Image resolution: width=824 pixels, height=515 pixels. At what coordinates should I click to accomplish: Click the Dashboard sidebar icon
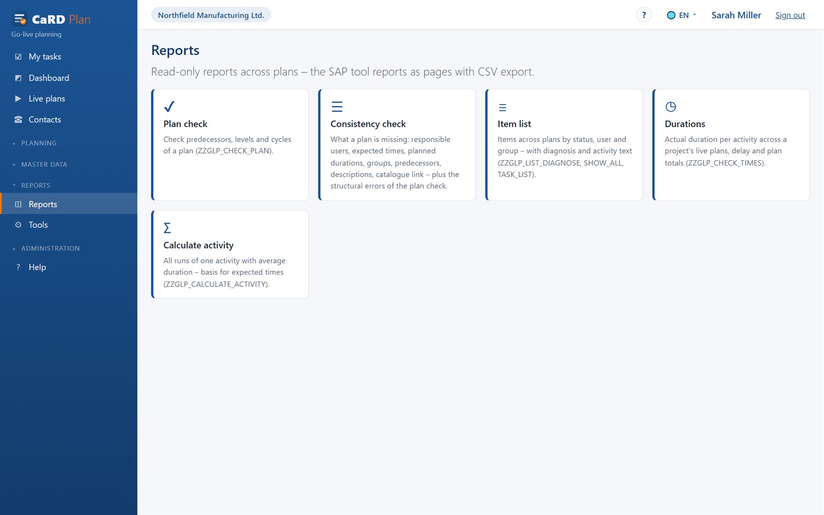pos(18,78)
